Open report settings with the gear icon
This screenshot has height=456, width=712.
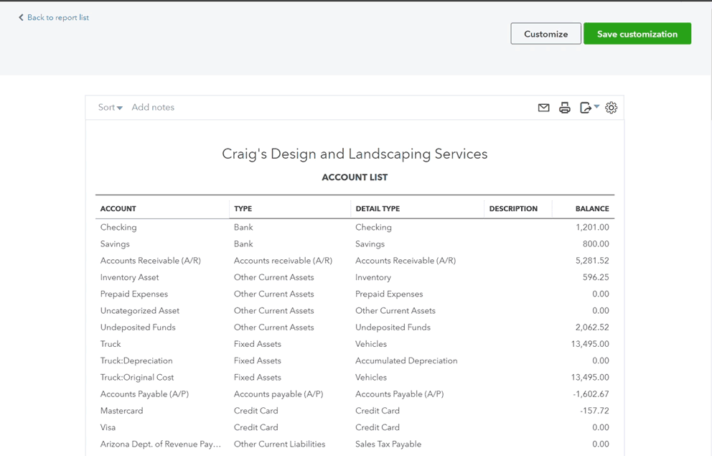pyautogui.click(x=611, y=107)
